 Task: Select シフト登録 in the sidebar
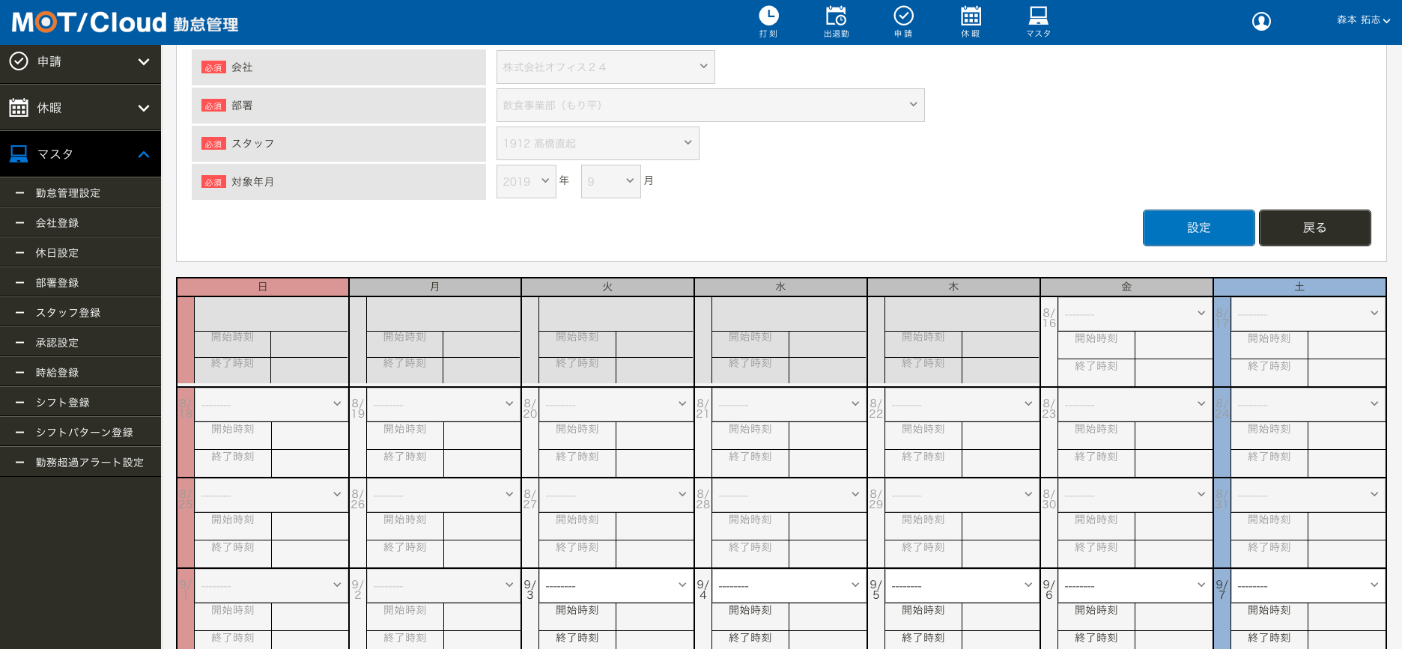click(63, 403)
